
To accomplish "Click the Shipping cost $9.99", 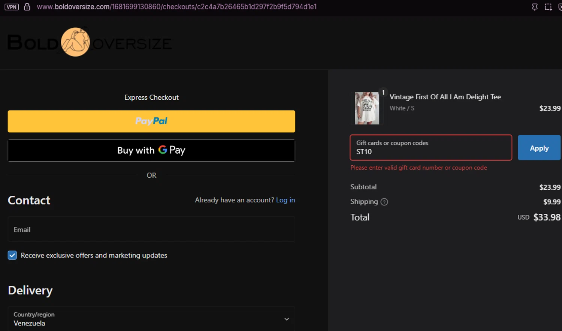I will (x=552, y=202).
